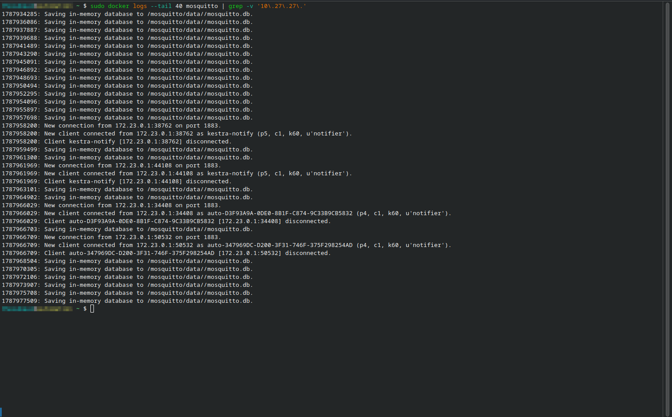Click 'Client kestra-notify [172.23.0.1:38762] disconnected' line
Viewport: 672px width, 417px height.
117,142
